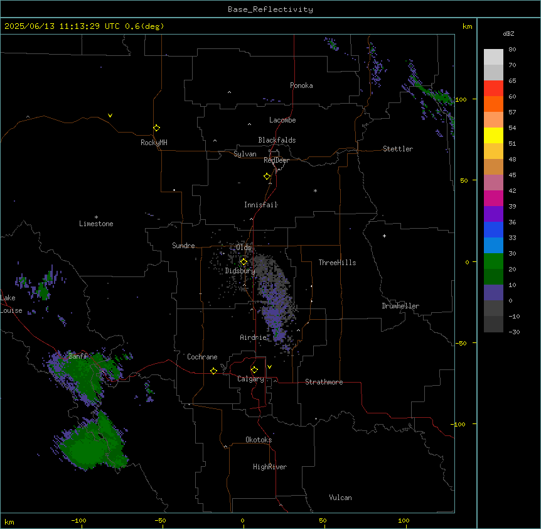
Task: Click the white asterisk marker east of Innisfail
Action: click(315, 190)
